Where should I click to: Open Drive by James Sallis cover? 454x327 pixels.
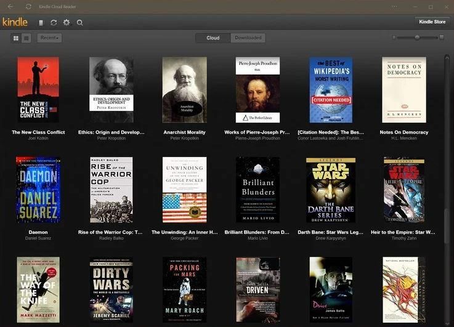point(331,289)
